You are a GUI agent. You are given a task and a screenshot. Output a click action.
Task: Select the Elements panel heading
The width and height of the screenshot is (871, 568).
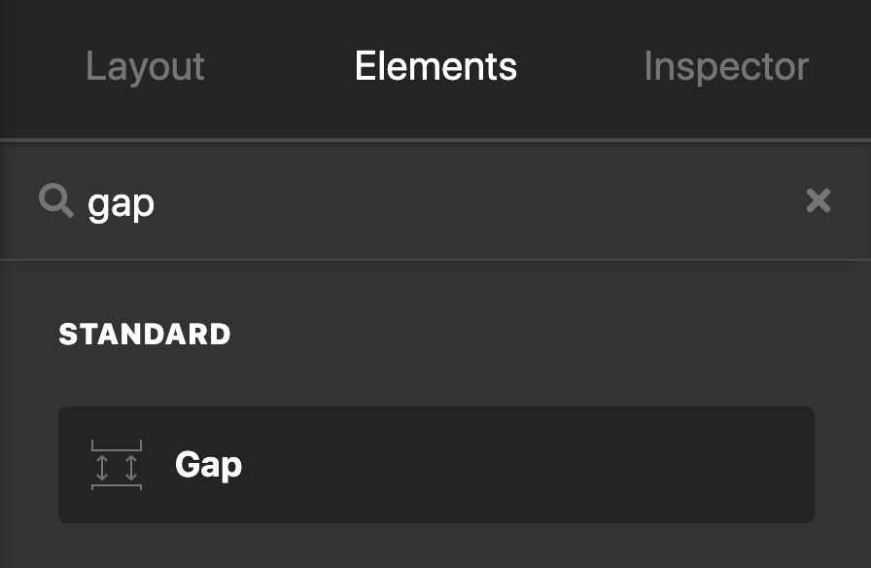click(435, 66)
